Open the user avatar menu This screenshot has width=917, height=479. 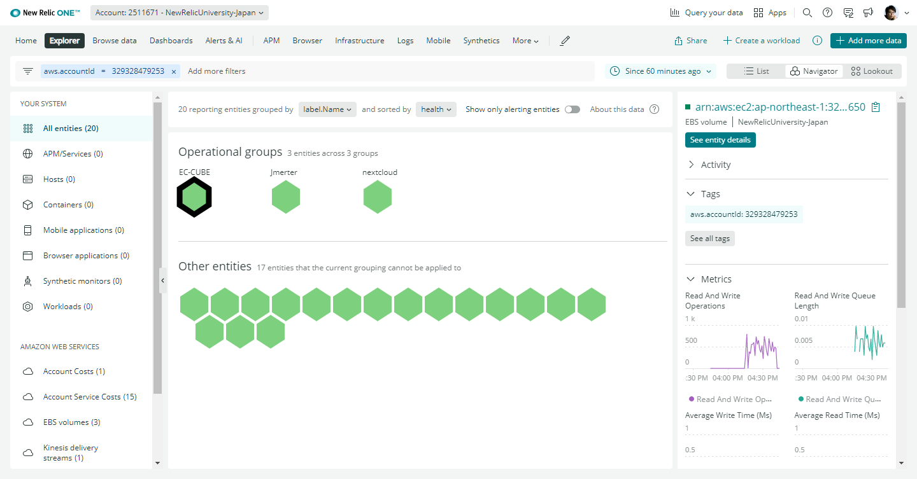897,13
